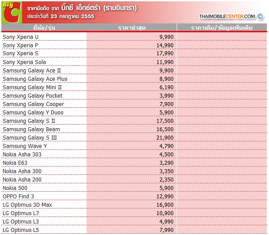Click the copyright symbol icon
Screen dimensions: 269x235
coord(260,16)
